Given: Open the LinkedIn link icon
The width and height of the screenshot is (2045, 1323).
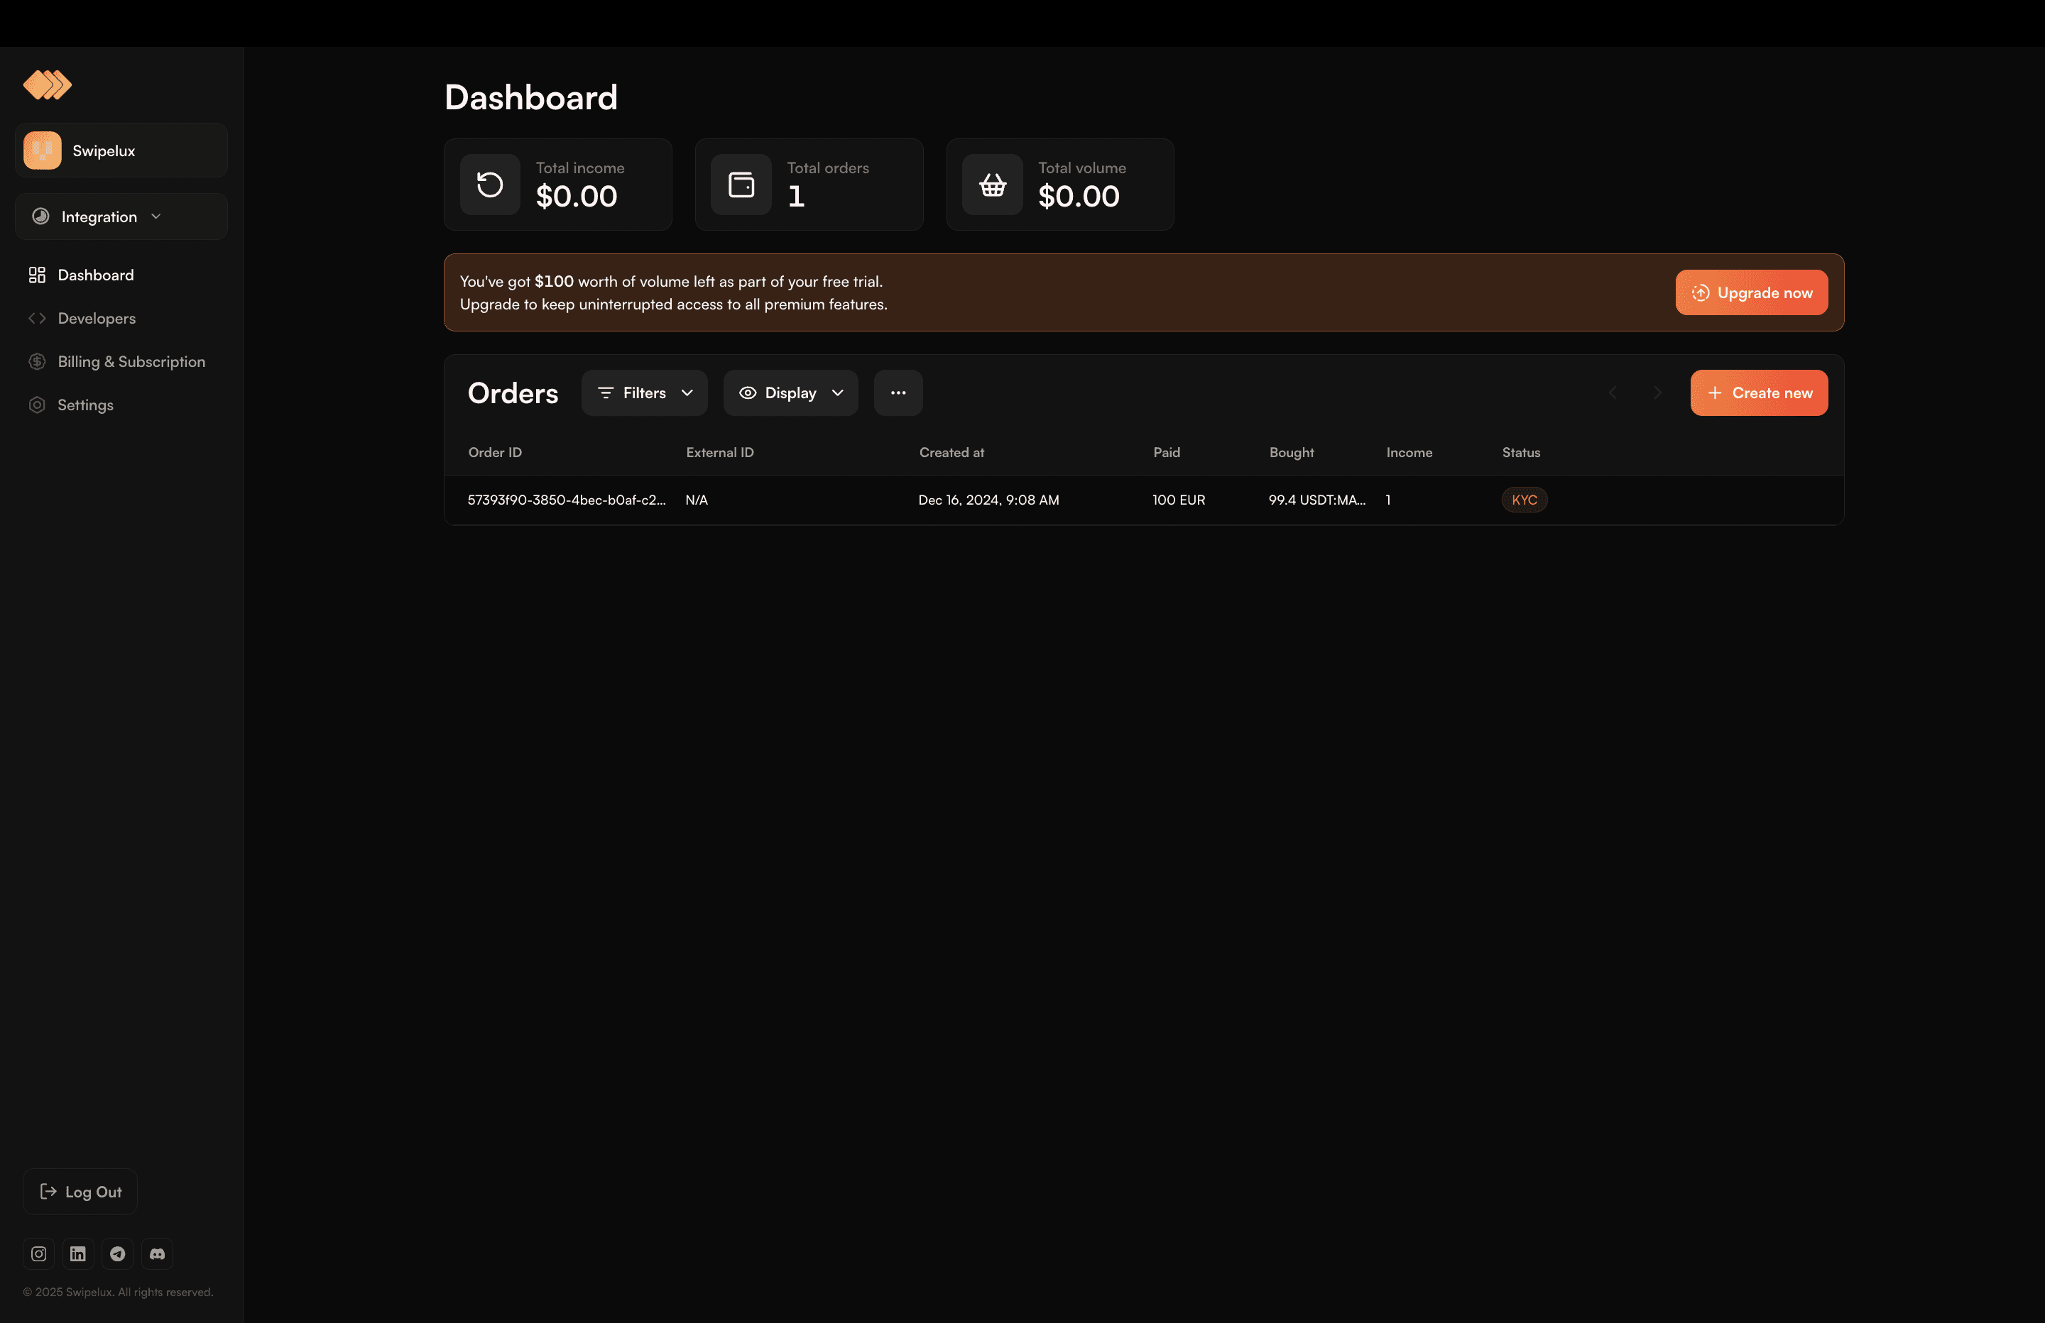Looking at the screenshot, I should 78,1253.
